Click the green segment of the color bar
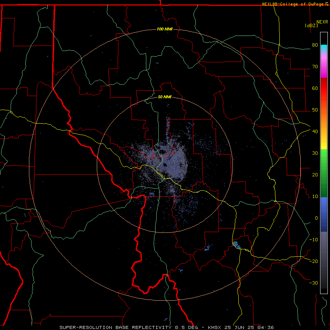 pos(324,173)
